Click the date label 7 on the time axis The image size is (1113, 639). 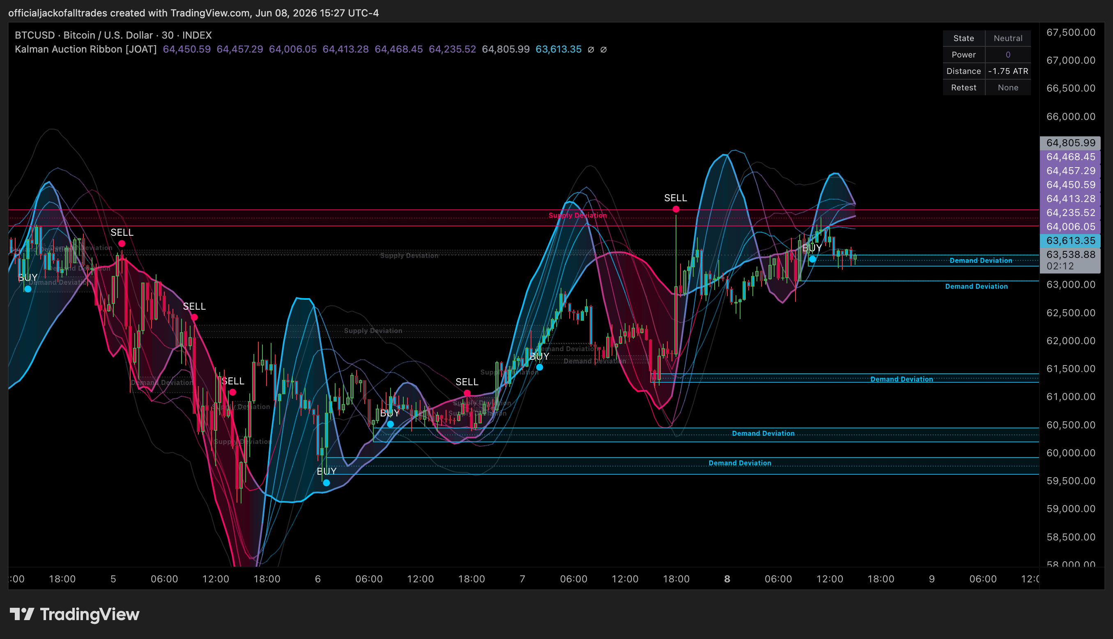522,579
